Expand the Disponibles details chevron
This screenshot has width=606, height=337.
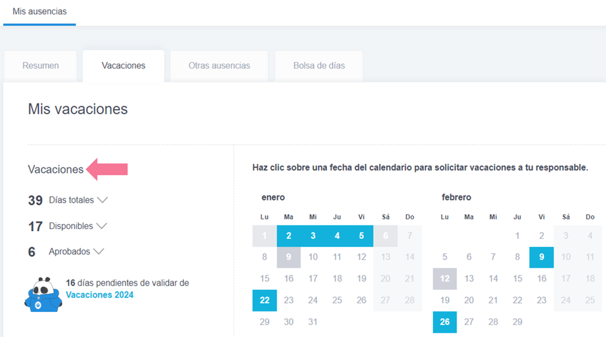(x=101, y=226)
